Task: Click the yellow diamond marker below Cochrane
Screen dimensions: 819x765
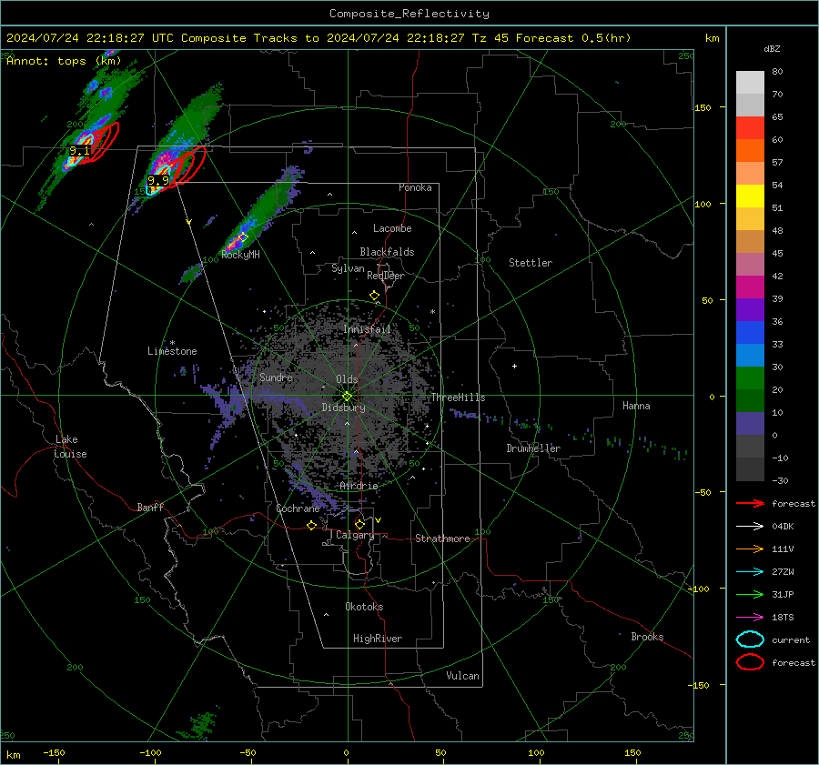Action: (312, 526)
